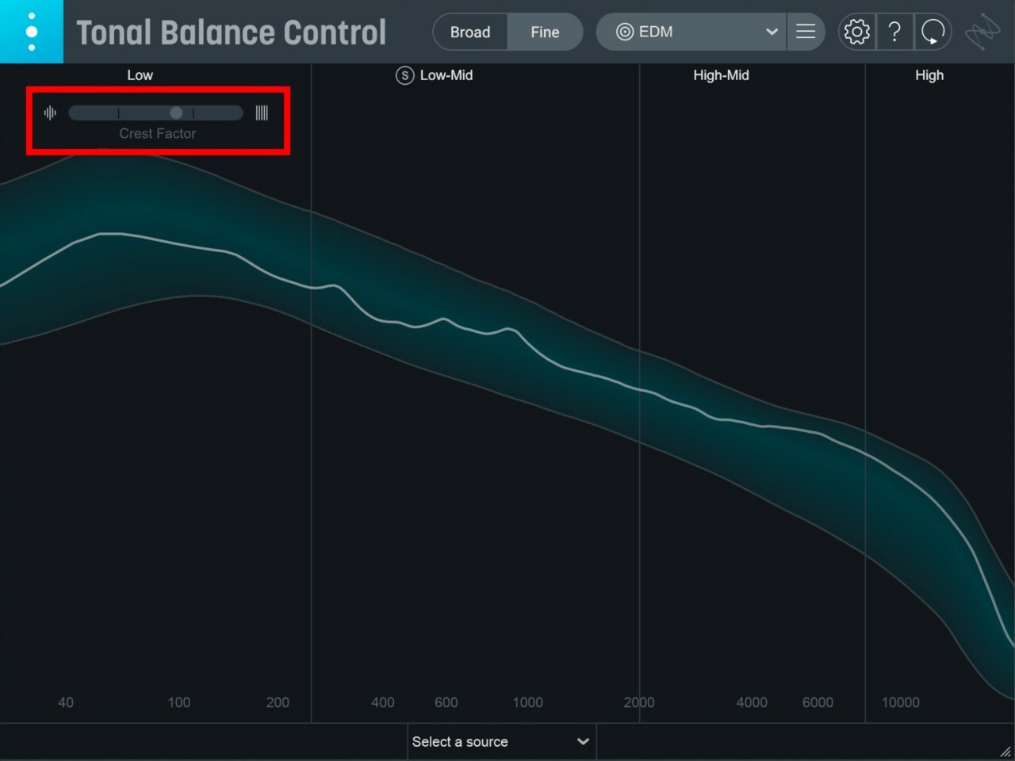Click the Crest Factor meter handle
This screenshot has width=1015, height=761.
pyautogui.click(x=176, y=113)
